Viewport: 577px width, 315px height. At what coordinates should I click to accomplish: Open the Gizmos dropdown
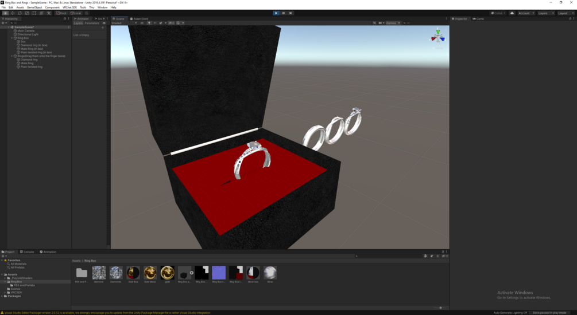click(x=393, y=23)
